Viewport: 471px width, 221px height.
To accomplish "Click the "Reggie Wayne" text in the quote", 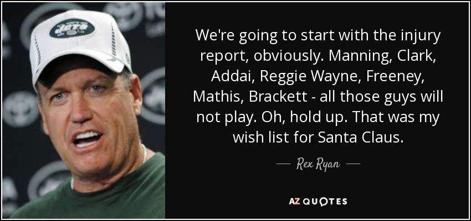I will [x=305, y=77].
